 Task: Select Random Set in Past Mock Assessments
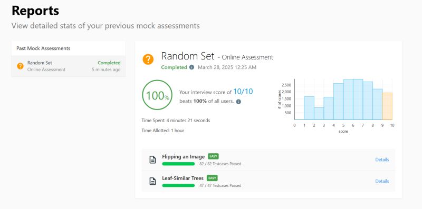(x=69, y=66)
